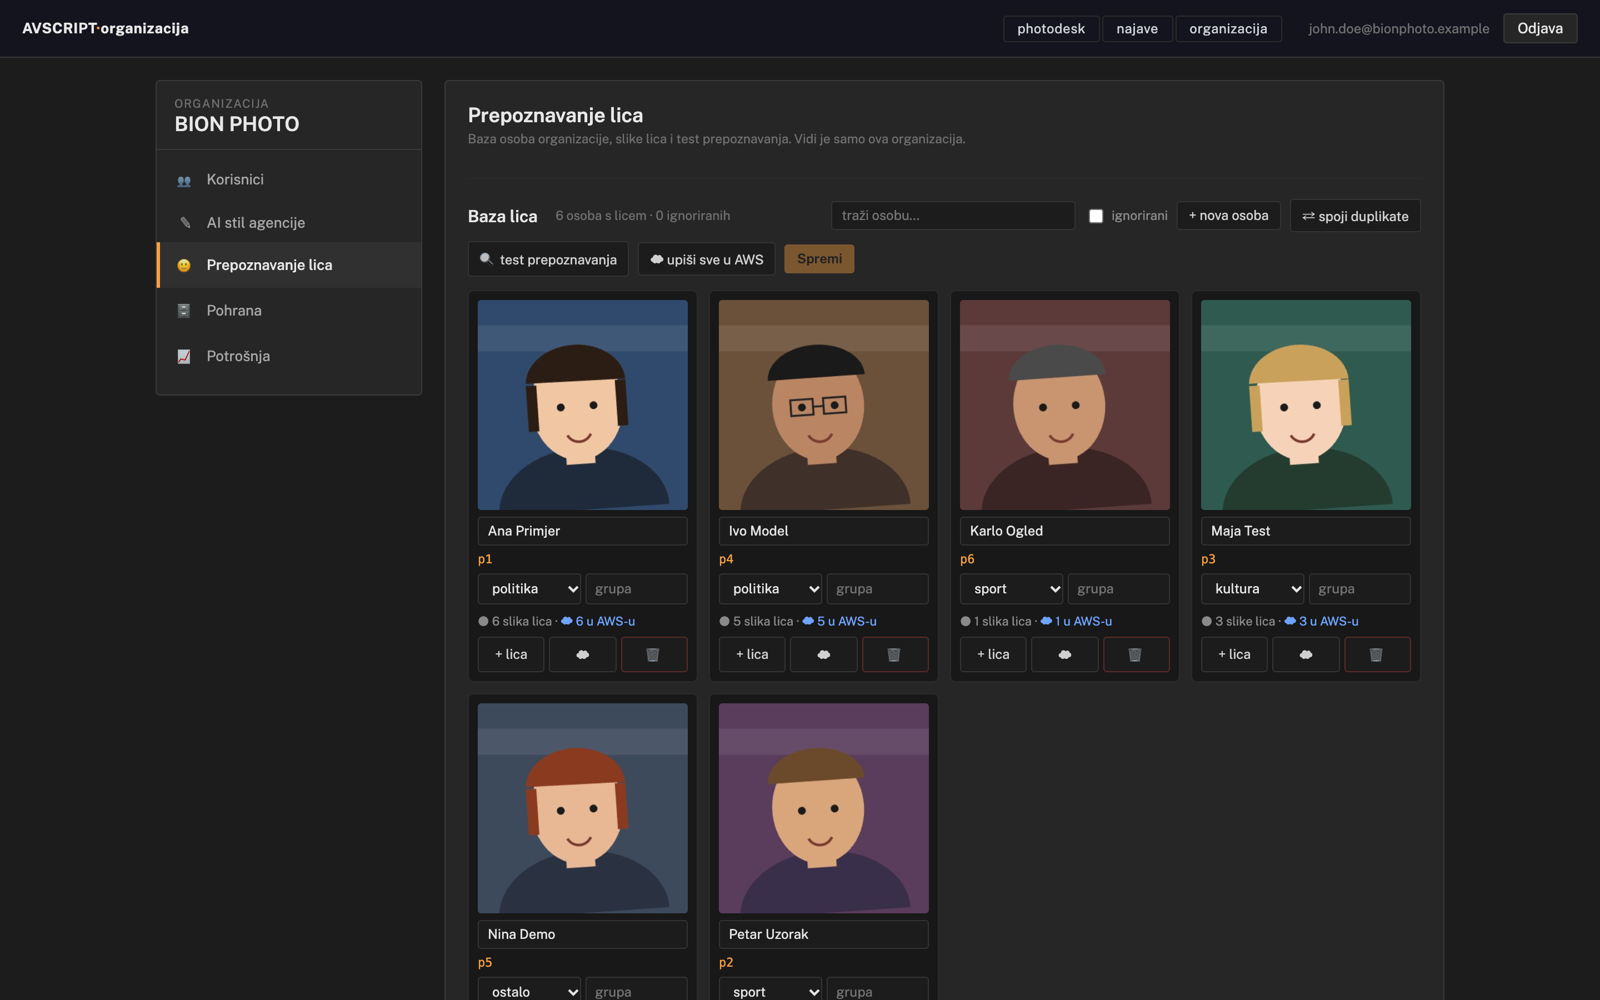The image size is (1600, 1000).
Task: Click '3 u AWS-u' on Maja Test card
Action: [1322, 621]
